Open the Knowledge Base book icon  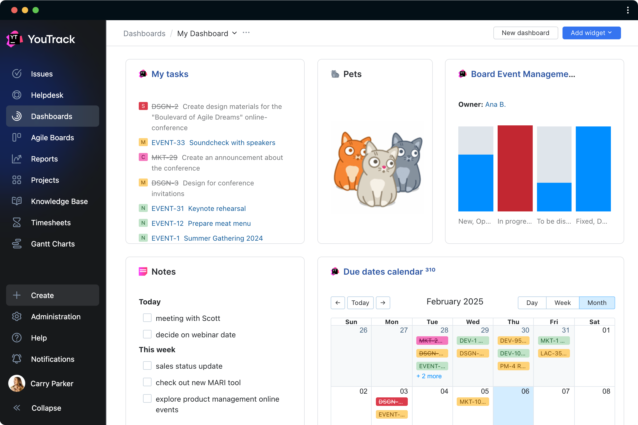(x=17, y=201)
